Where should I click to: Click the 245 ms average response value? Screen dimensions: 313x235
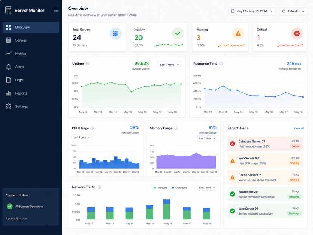[x=293, y=64]
